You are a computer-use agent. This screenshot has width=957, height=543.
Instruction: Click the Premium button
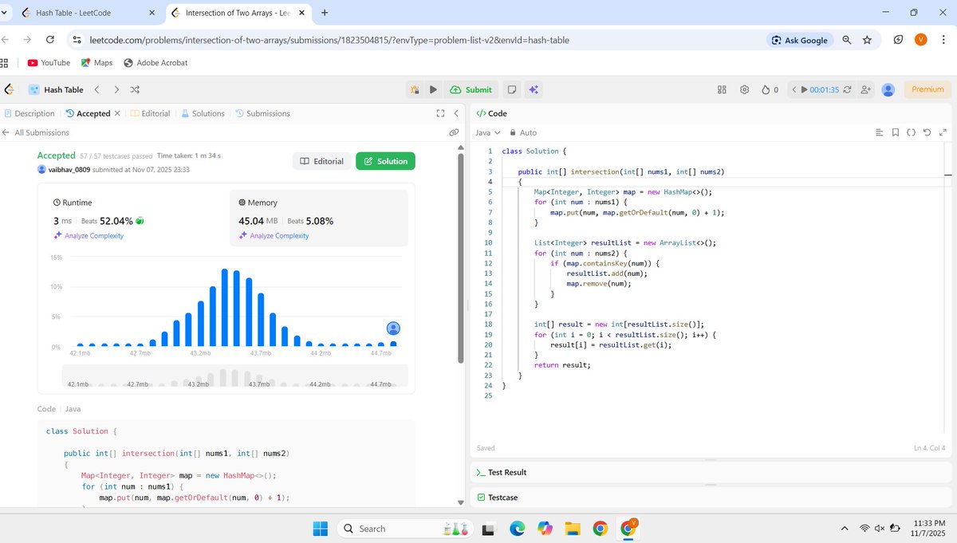point(927,90)
